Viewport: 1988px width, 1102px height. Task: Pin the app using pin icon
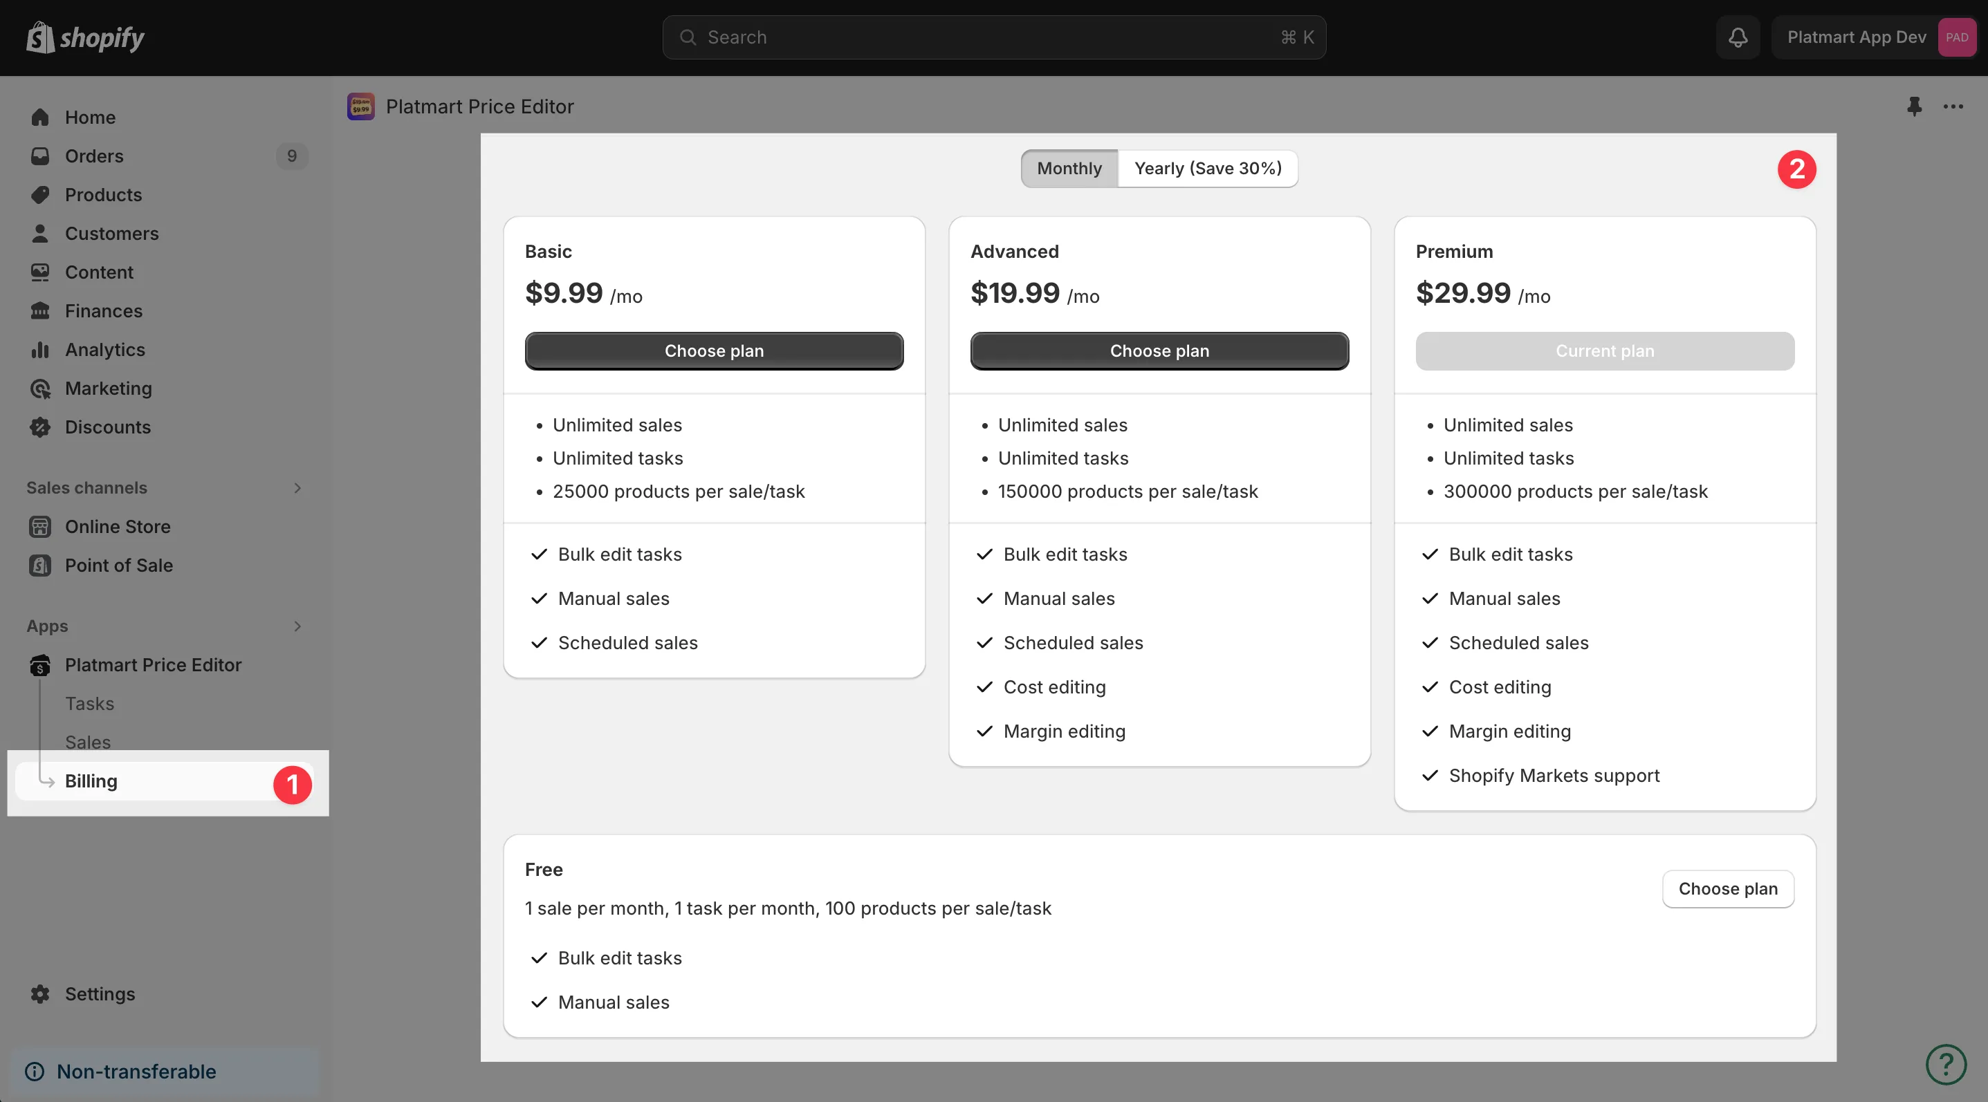coord(1914,106)
